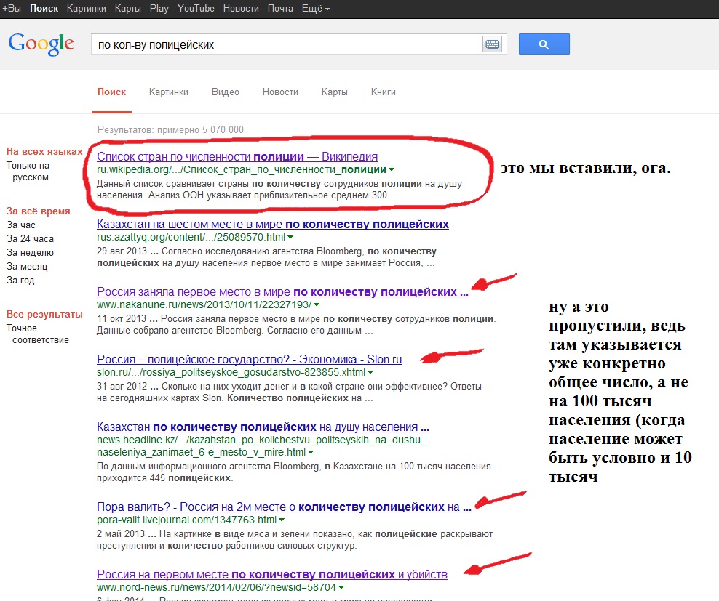Expand arrow next to news.headline.kz URL
Image resolution: width=719 pixels, height=601 pixels.
311,453
